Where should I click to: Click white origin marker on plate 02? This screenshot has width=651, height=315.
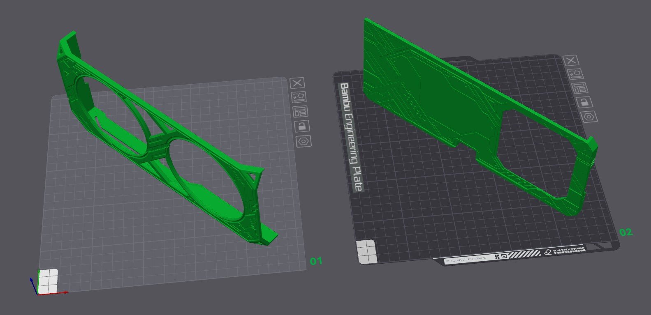(x=366, y=251)
